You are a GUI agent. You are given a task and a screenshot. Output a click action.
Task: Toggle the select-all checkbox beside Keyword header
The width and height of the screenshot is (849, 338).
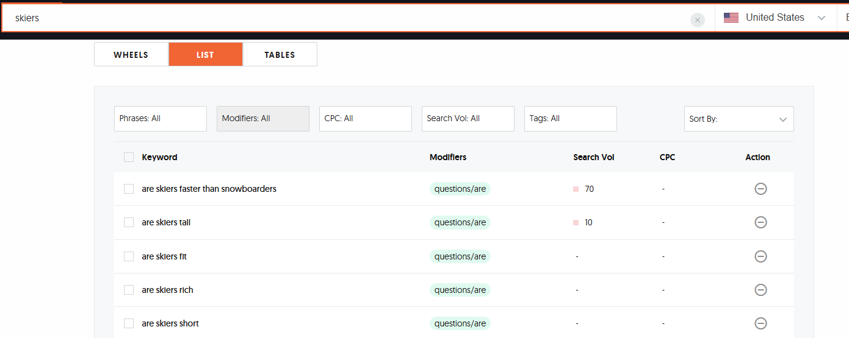pos(129,157)
